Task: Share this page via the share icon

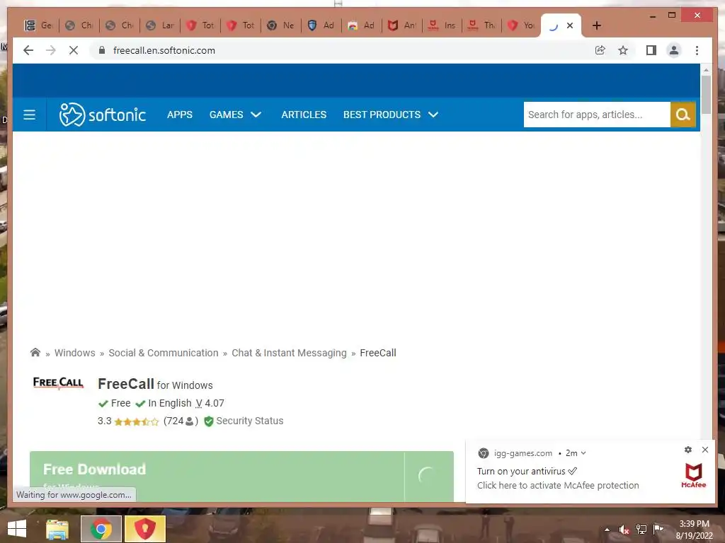Action: tap(600, 50)
